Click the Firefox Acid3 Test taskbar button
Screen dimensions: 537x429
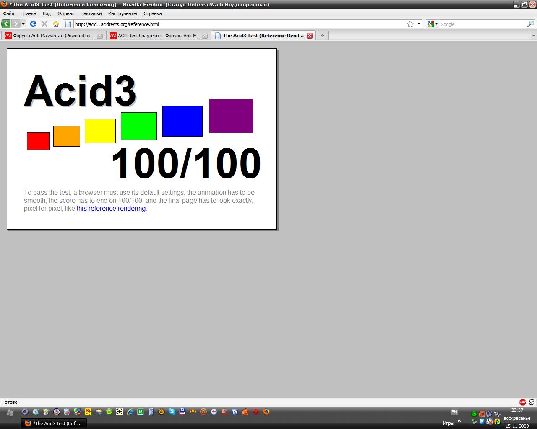click(x=54, y=423)
